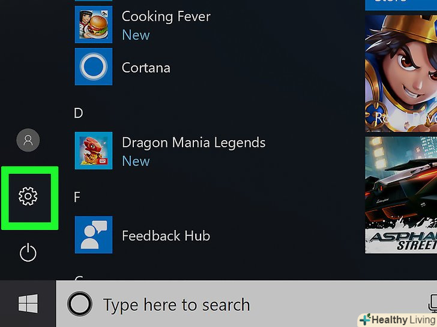Click the Windows Start logo button
Screen dimensions: 437x327
coord(28,304)
